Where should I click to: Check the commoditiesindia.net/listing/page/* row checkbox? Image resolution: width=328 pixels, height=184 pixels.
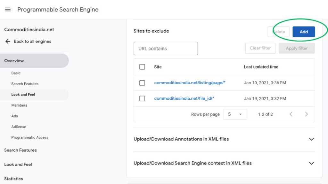tap(142, 83)
